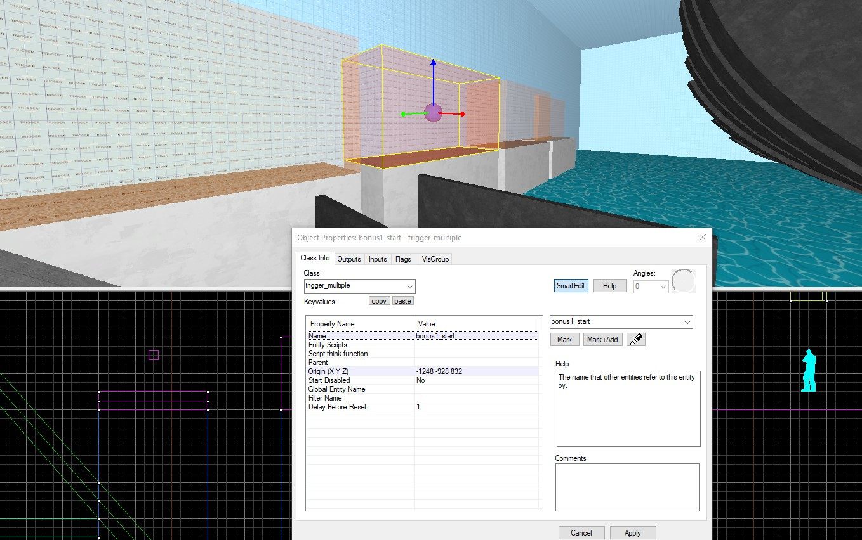Image resolution: width=862 pixels, height=540 pixels.
Task: Click the blue Z-axis gizmo arrow
Action: pyautogui.click(x=433, y=64)
